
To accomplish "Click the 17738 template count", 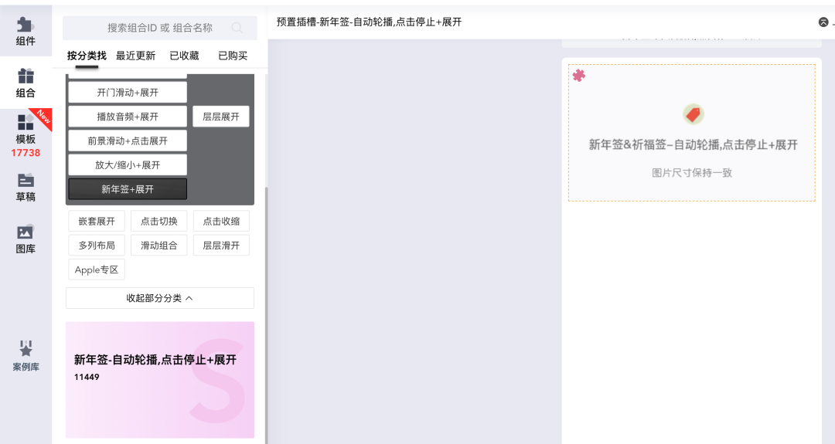I will pyautogui.click(x=26, y=153).
